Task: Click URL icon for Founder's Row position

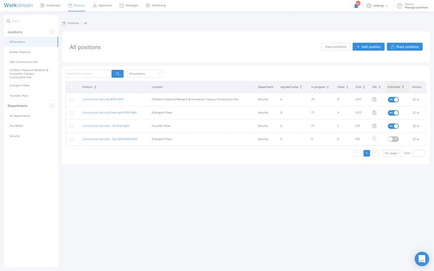Action: click(x=374, y=126)
